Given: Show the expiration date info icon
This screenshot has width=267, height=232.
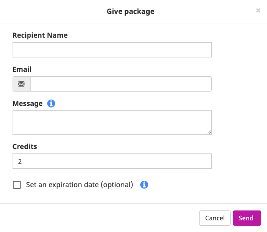Looking at the screenshot, I should [x=144, y=185].
